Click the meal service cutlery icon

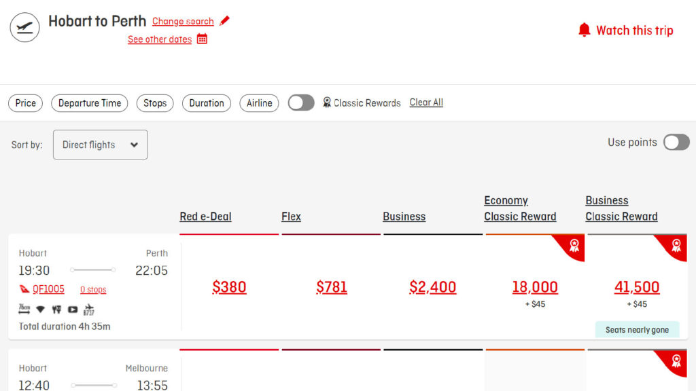point(56,310)
